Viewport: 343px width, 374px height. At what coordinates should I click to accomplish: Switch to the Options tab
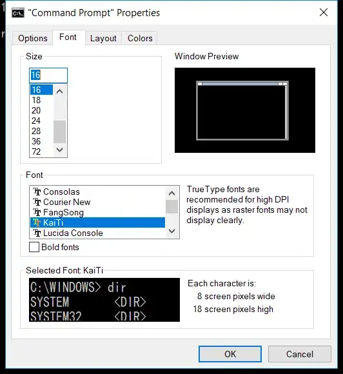(x=33, y=38)
